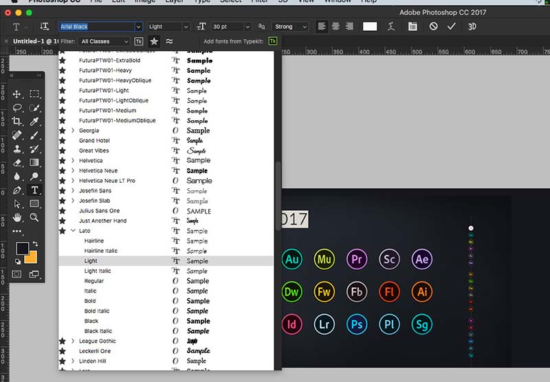The image size is (550, 382).
Task: Cancel current text edits
Action: click(x=433, y=26)
